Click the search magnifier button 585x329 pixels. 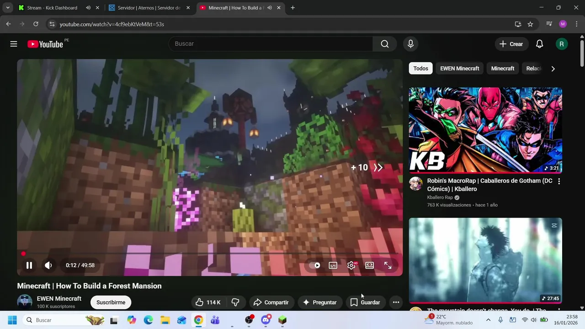[x=385, y=44]
